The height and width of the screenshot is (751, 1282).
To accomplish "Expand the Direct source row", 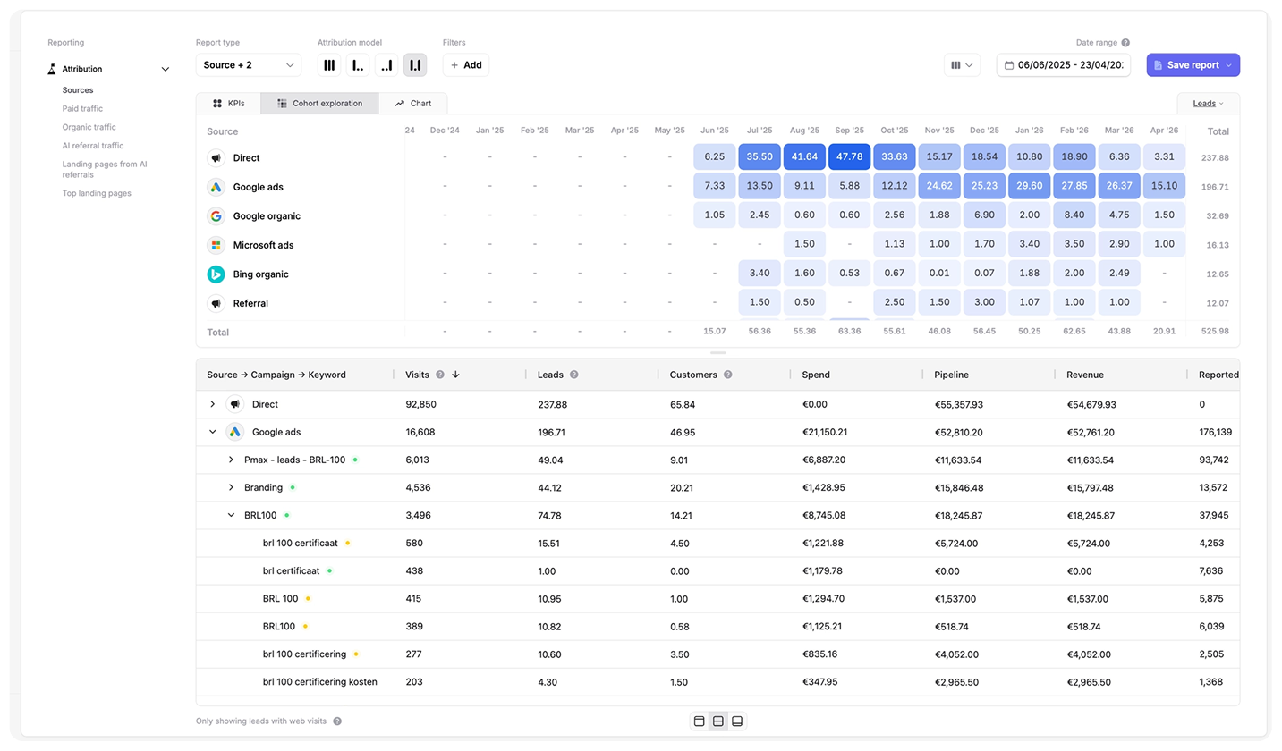I will pos(213,404).
